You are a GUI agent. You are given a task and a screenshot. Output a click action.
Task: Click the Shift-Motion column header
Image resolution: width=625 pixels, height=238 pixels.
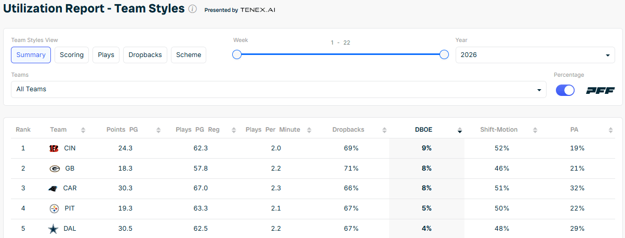tap(499, 130)
